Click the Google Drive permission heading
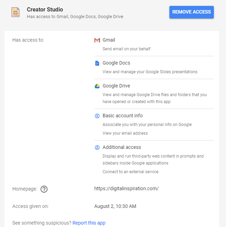The image size is (226, 227). click(116, 86)
